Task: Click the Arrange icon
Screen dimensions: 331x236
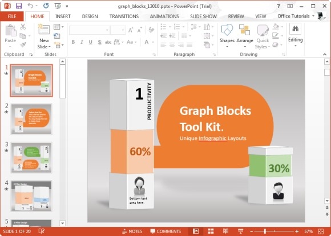Action: pos(245,30)
